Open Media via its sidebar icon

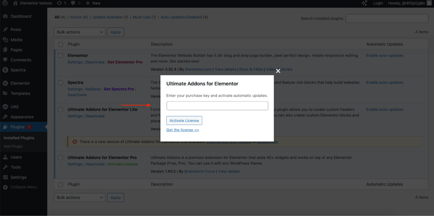coord(5,40)
